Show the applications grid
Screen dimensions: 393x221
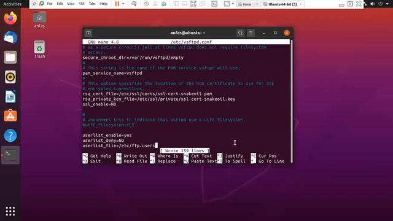[x=10, y=211]
